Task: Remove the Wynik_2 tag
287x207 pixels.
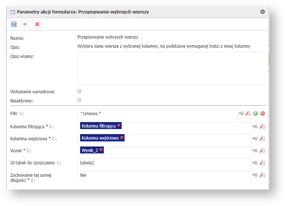Action: coord(101,150)
